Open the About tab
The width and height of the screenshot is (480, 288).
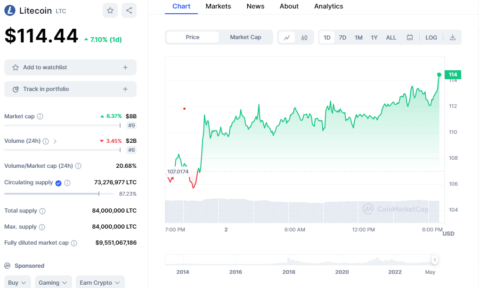click(x=289, y=6)
